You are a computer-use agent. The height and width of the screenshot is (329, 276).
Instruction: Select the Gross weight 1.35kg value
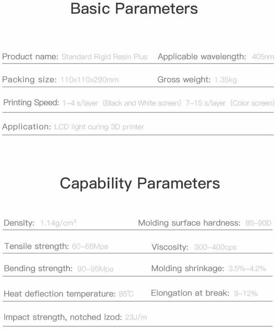225,80
